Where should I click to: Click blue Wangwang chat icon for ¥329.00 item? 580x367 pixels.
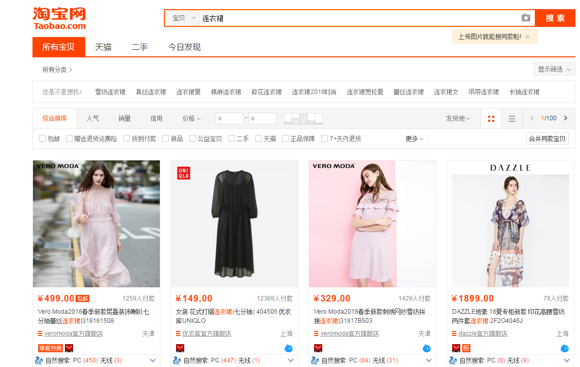click(x=426, y=348)
